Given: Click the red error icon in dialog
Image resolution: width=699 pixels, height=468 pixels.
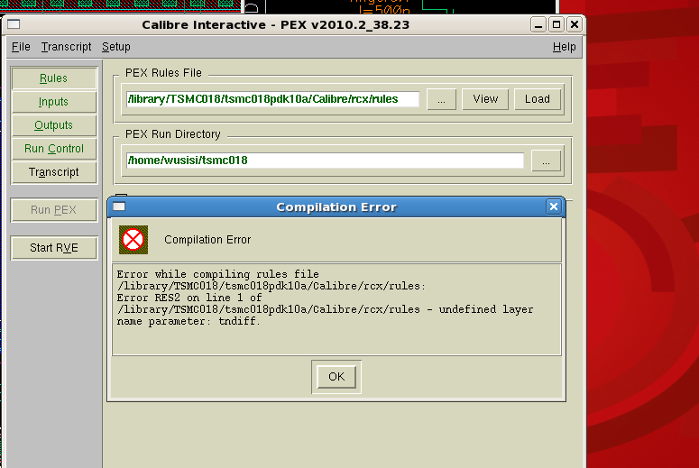Looking at the screenshot, I should point(133,240).
